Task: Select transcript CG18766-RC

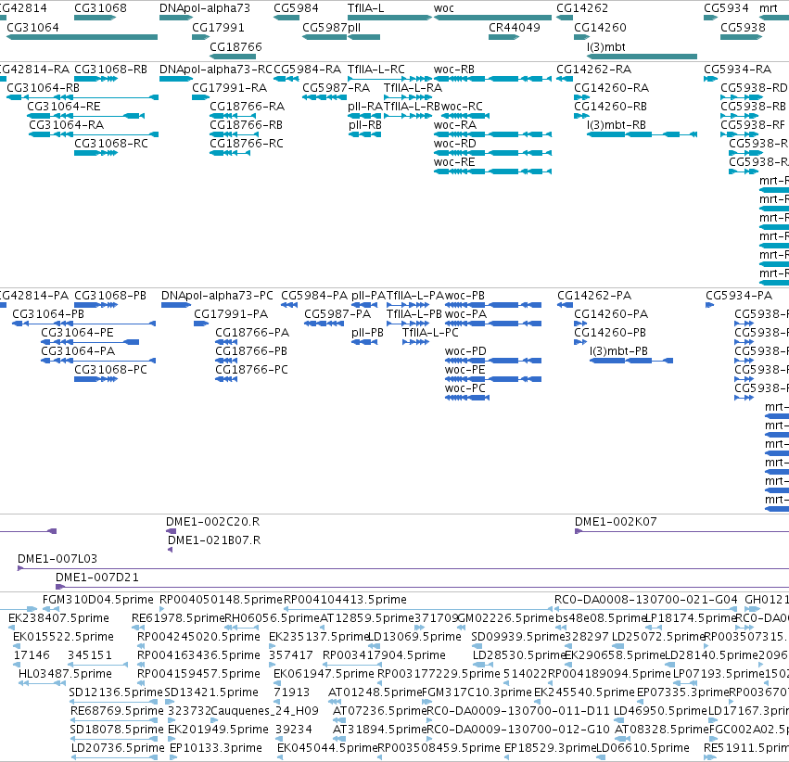Action: coord(230,153)
